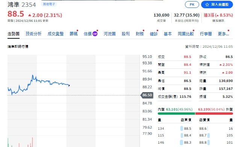This screenshot has height=147, width=236.
Task: Click the green 內盤 portion of the bar
Action: click(176, 114)
